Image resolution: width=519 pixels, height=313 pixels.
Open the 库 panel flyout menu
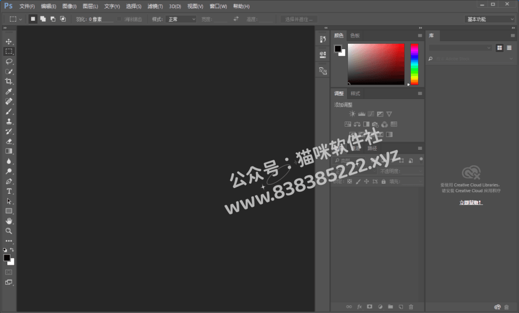pyautogui.click(x=513, y=36)
